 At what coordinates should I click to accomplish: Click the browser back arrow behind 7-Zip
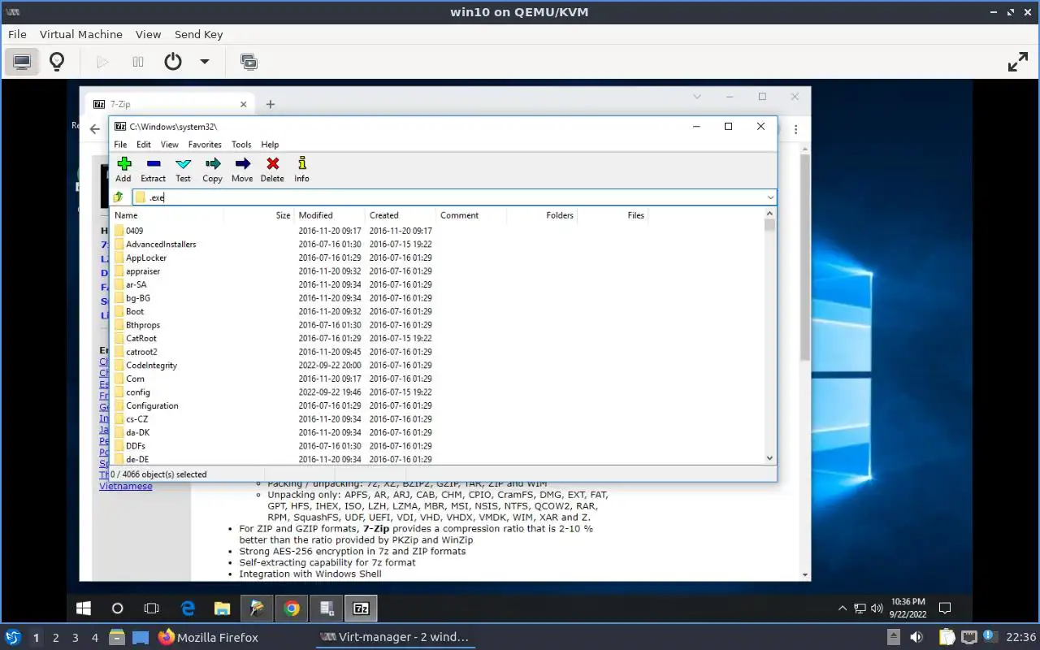(95, 129)
